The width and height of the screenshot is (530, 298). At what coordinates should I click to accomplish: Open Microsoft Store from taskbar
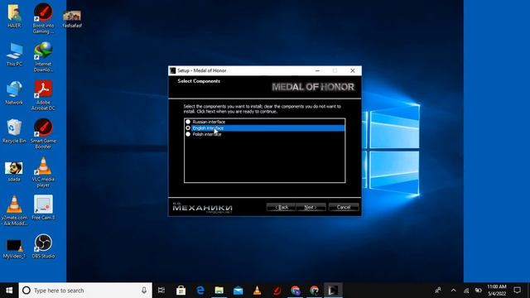[181, 291]
